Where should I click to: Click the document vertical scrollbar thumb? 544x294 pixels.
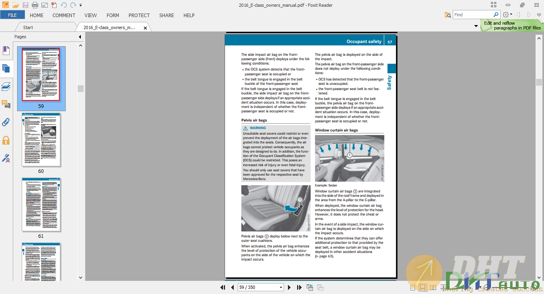[x=539, y=82]
